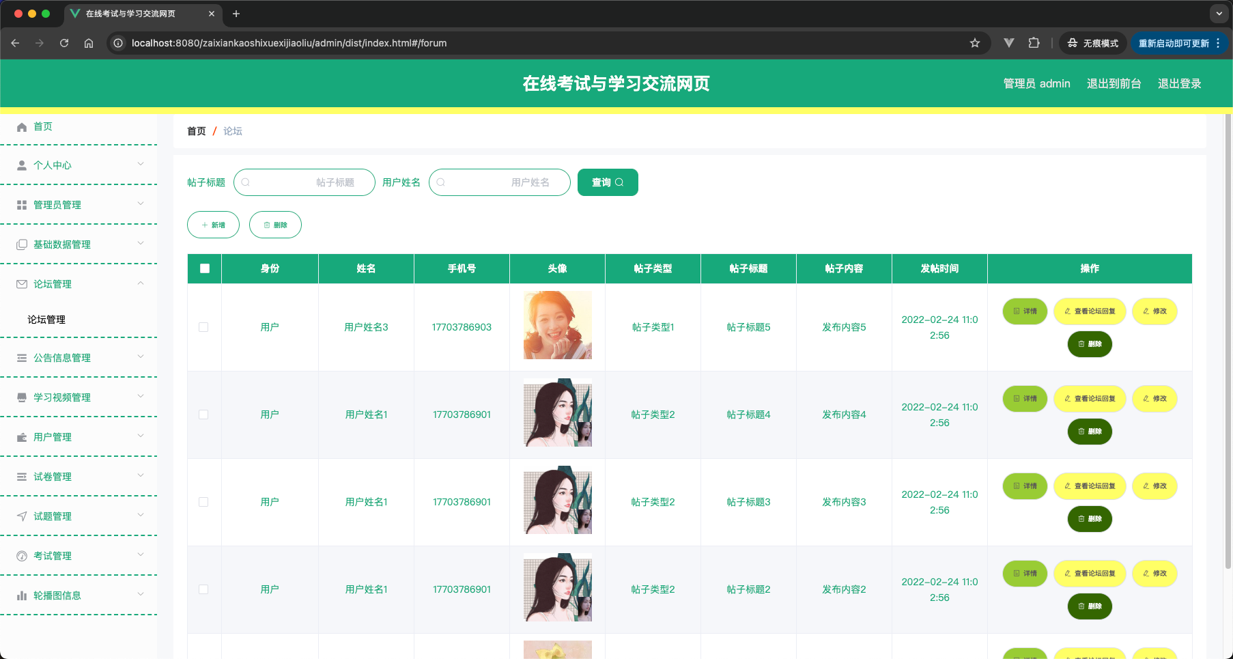Check the row checkbox for 帖子标题5

(x=203, y=327)
